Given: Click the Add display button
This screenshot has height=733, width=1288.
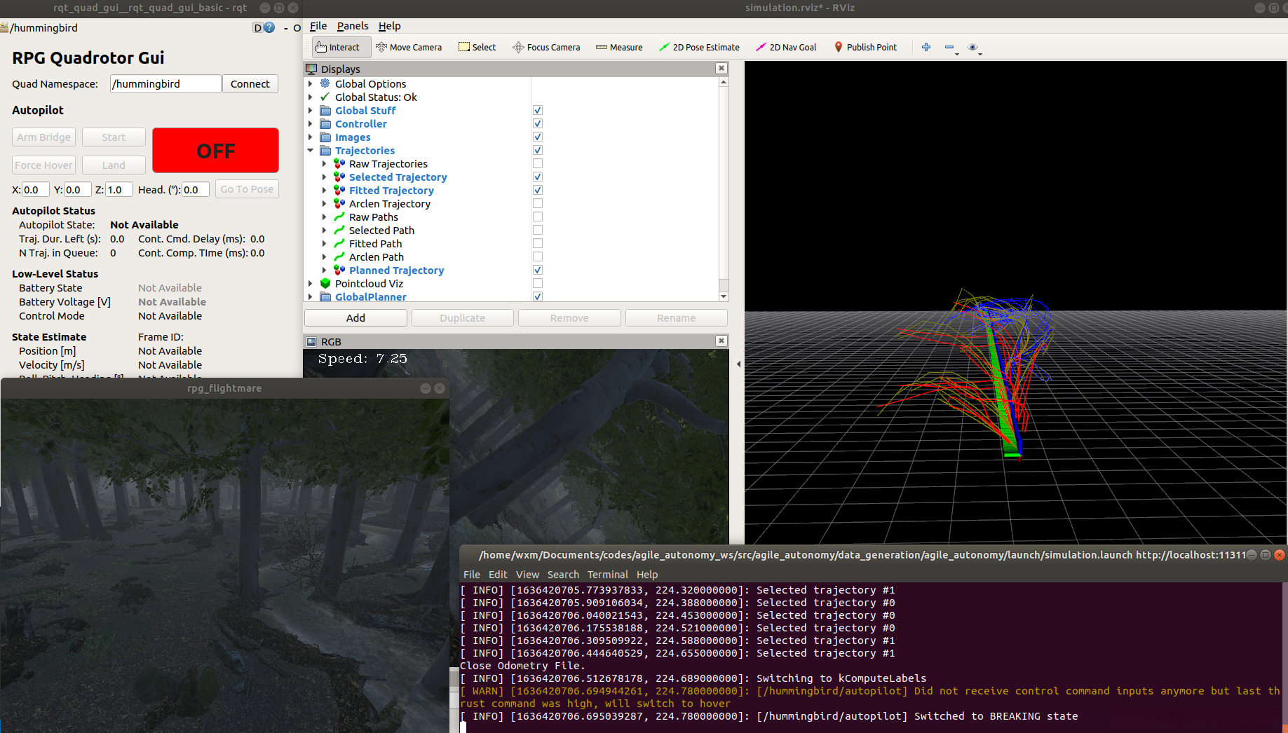Looking at the screenshot, I should pyautogui.click(x=355, y=318).
